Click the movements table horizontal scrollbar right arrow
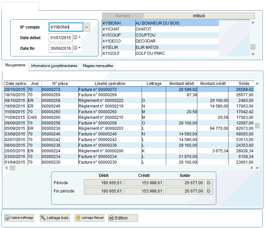The height and width of the screenshot is (228, 265). [252, 168]
